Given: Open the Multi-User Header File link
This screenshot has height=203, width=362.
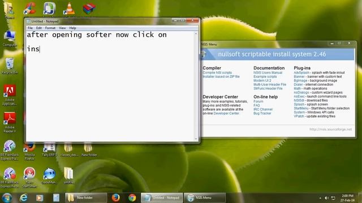Looking at the screenshot, I should [x=270, y=85].
